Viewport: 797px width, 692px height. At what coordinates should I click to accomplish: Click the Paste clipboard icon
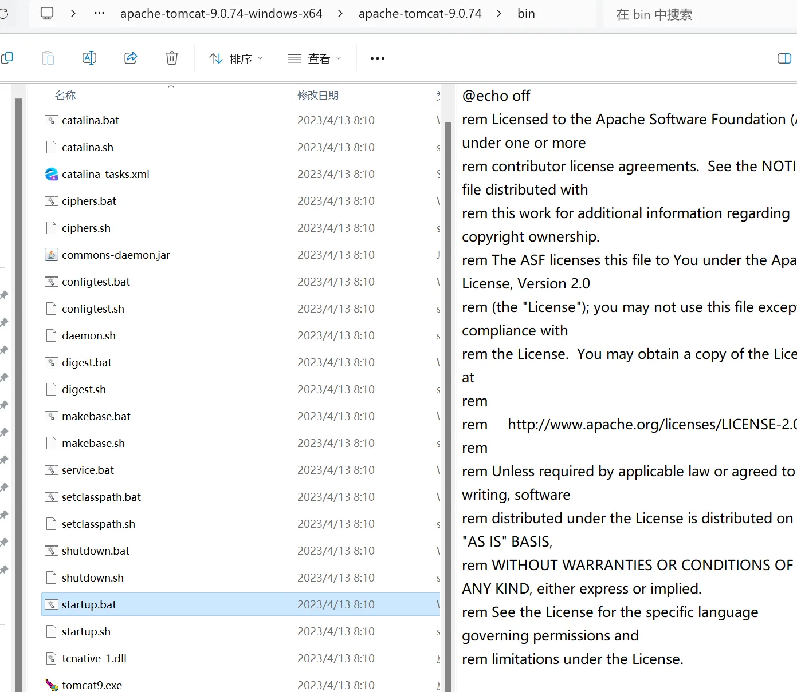pos(48,58)
